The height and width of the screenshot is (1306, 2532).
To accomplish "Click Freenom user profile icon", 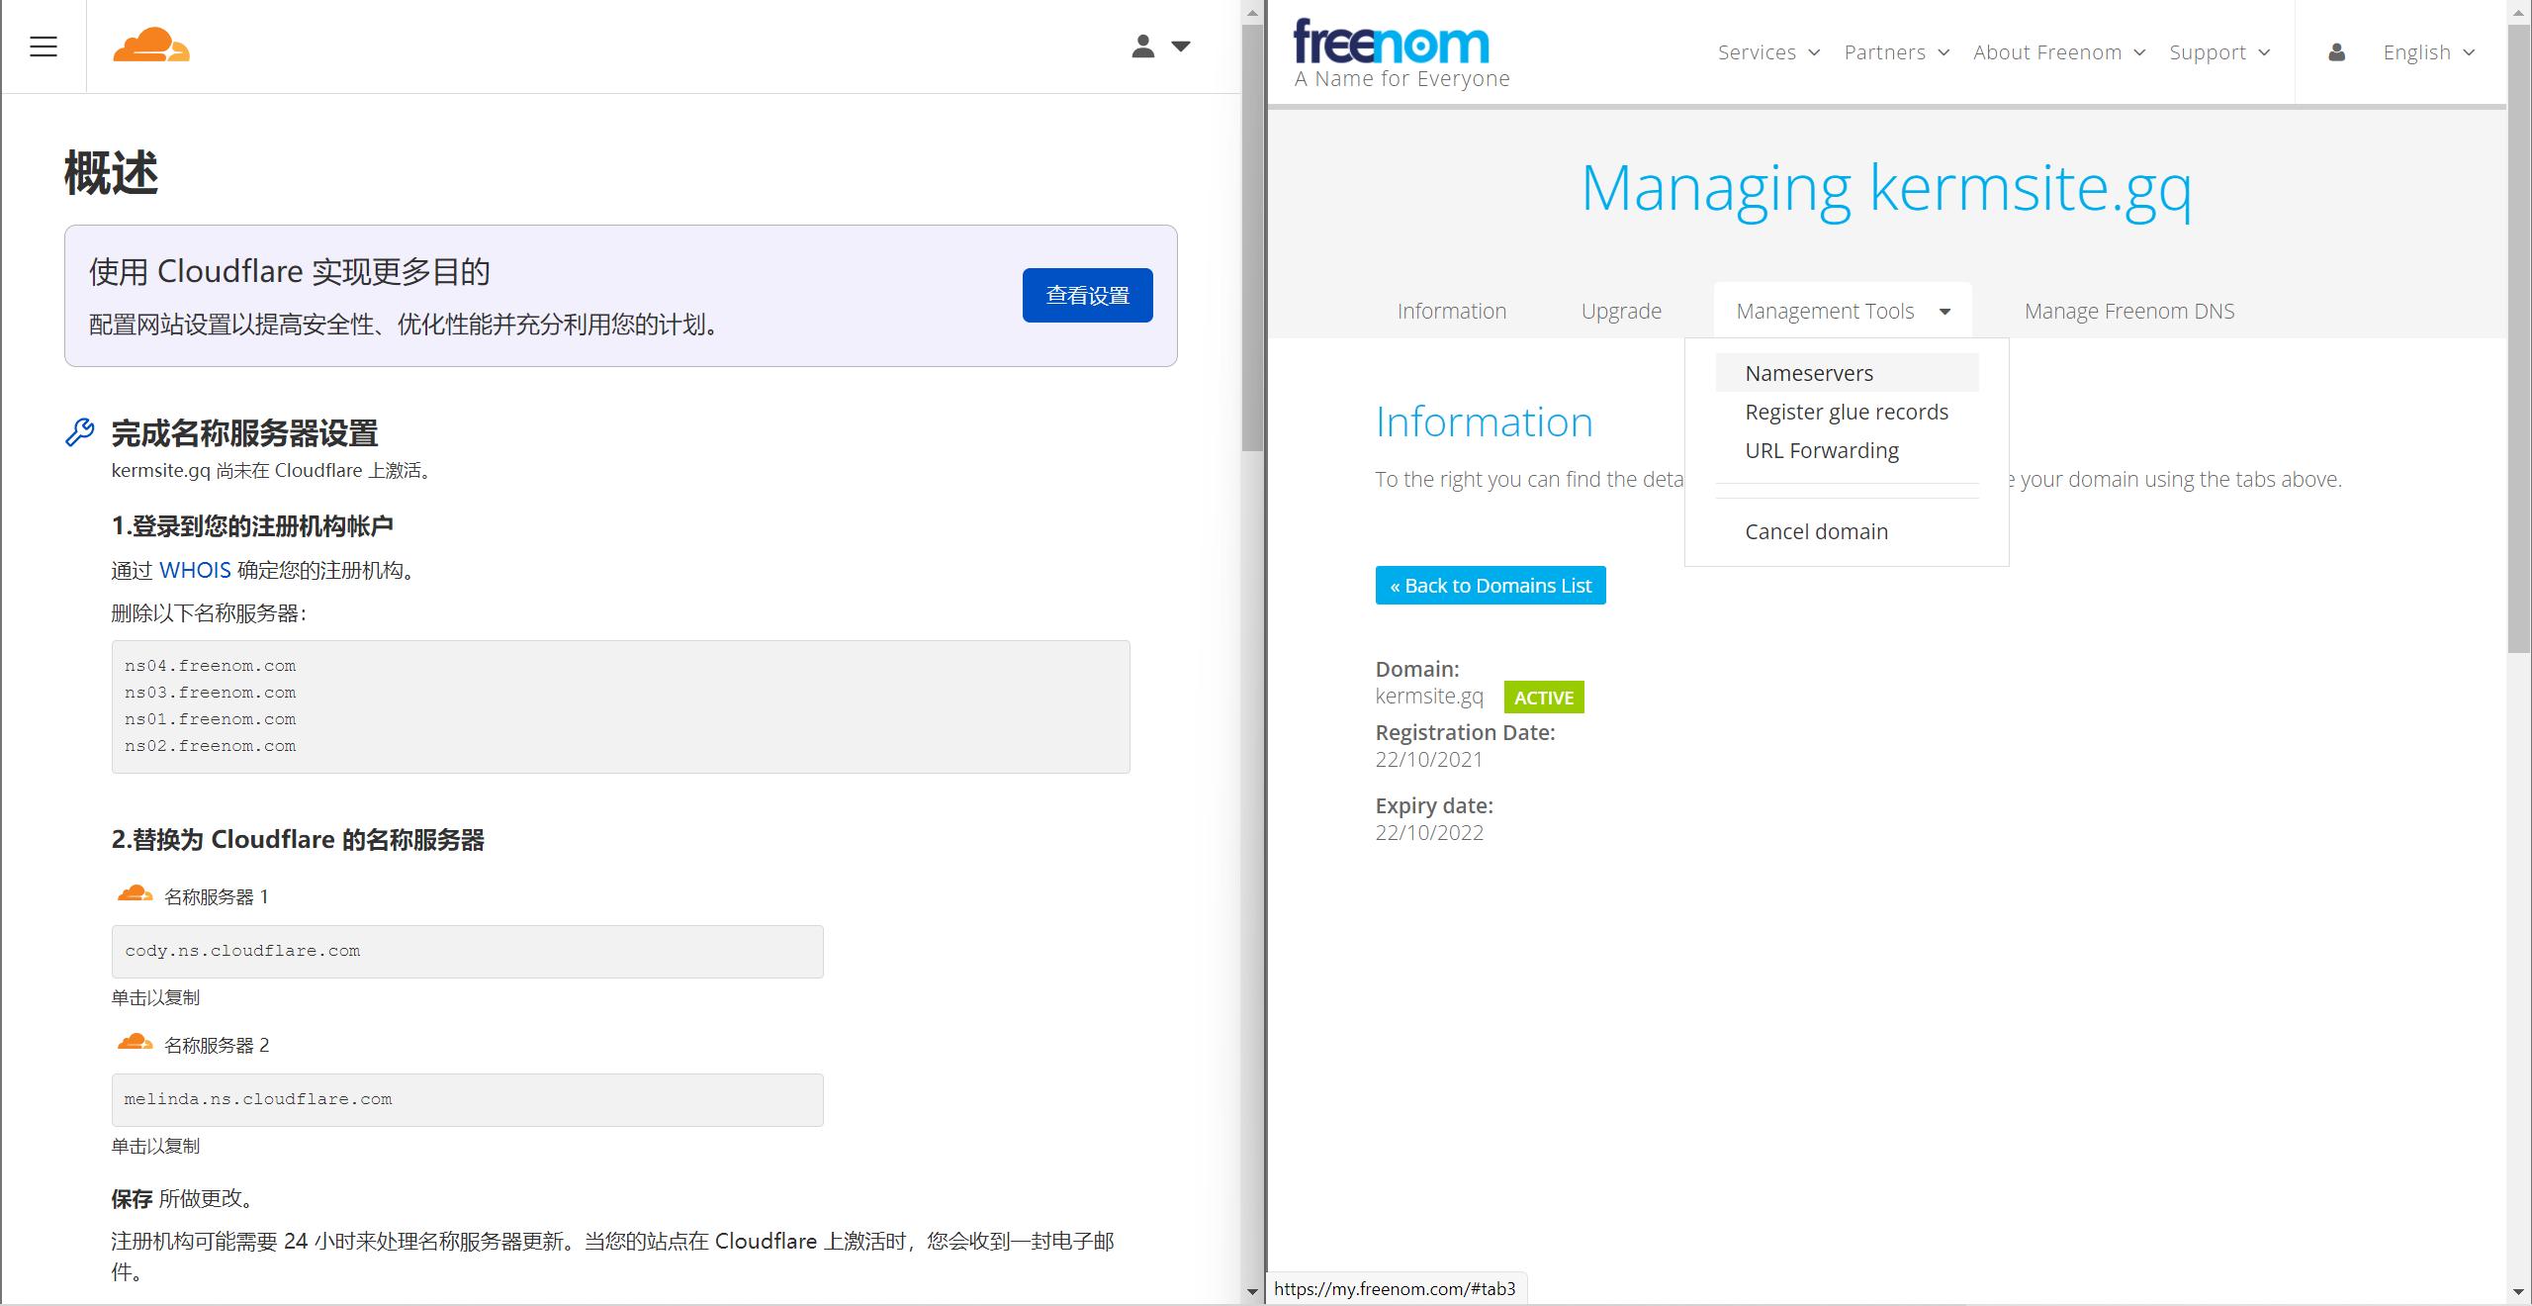I will tap(2336, 52).
